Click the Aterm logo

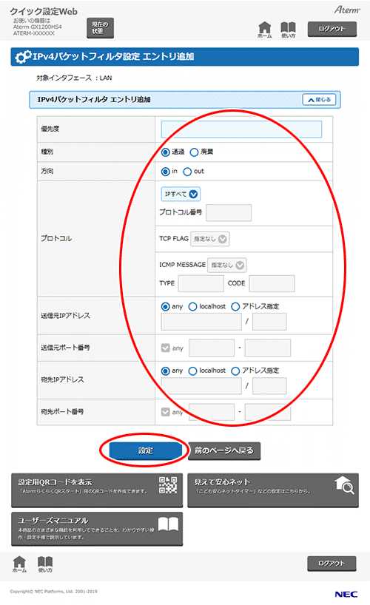click(347, 10)
